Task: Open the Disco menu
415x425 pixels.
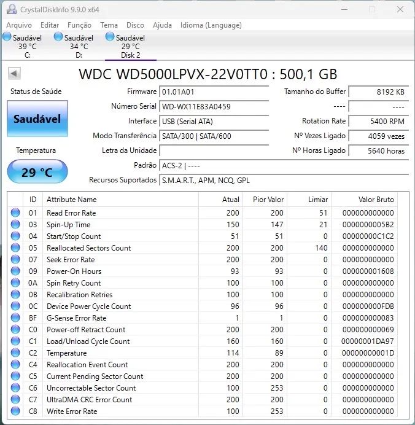Action: point(135,25)
